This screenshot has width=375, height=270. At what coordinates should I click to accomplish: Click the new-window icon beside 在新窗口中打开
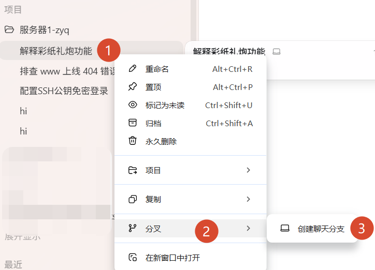click(133, 258)
